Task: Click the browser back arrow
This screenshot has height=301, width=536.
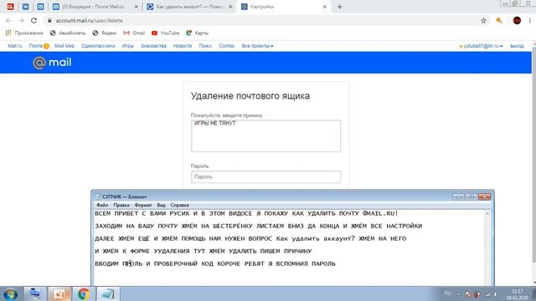Action: tap(8, 20)
